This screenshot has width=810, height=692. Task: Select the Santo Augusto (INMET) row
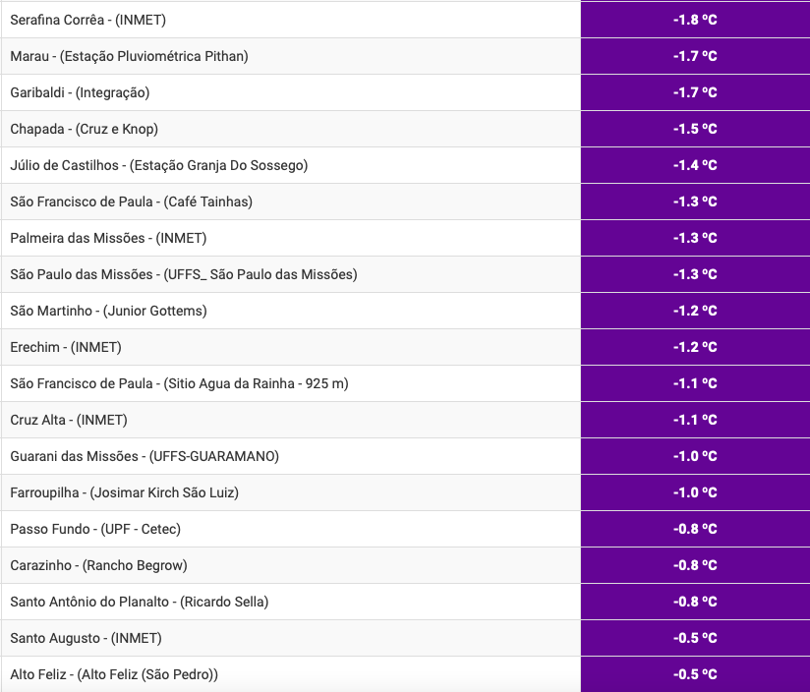coord(86,638)
